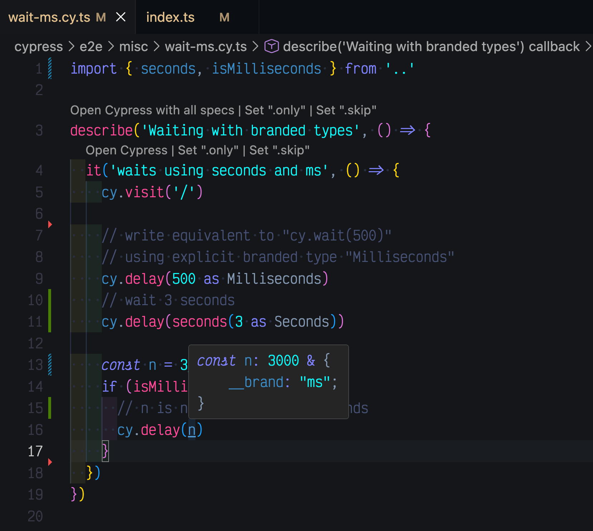This screenshot has width=593, height=531.
Task: Open the cypress breadcrumb folder
Action: 39,46
